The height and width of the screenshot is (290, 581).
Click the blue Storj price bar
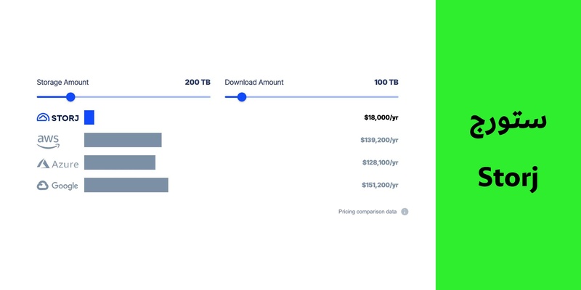(x=89, y=117)
